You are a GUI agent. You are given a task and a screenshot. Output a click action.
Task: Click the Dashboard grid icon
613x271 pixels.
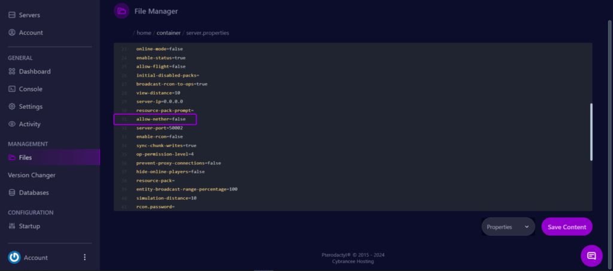pos(12,71)
